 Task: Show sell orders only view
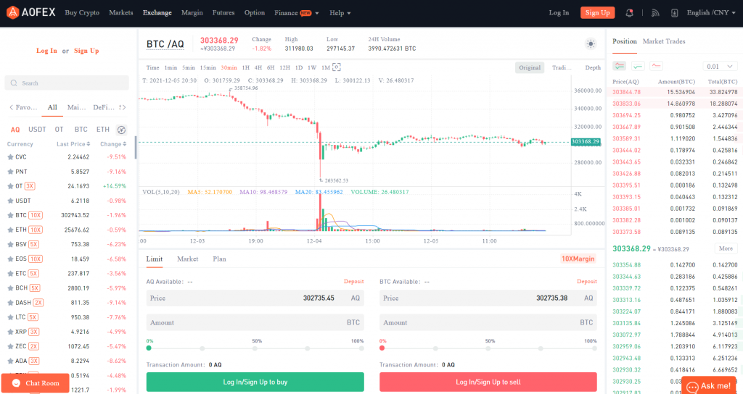(x=656, y=66)
